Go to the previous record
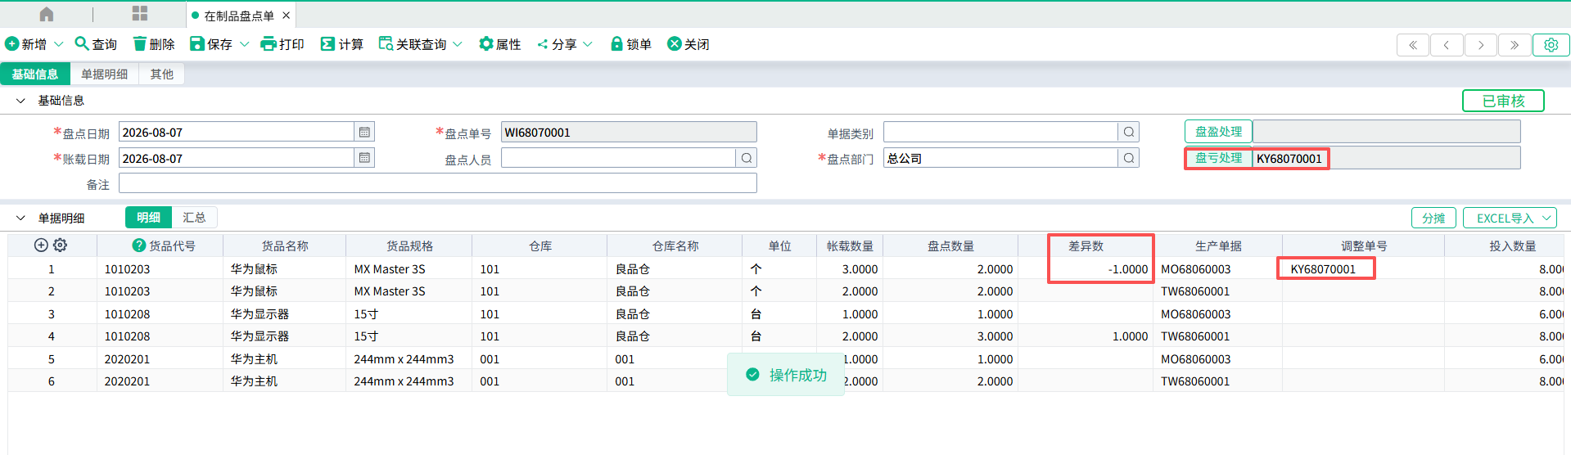The width and height of the screenshot is (1571, 455). 1447,45
